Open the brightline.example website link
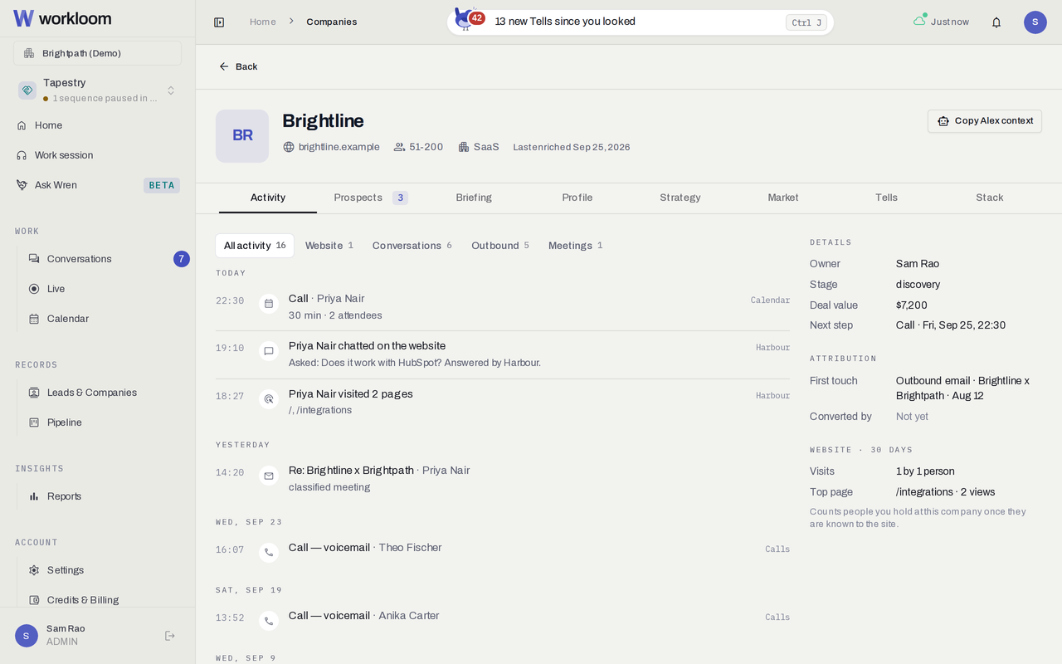 (x=339, y=147)
